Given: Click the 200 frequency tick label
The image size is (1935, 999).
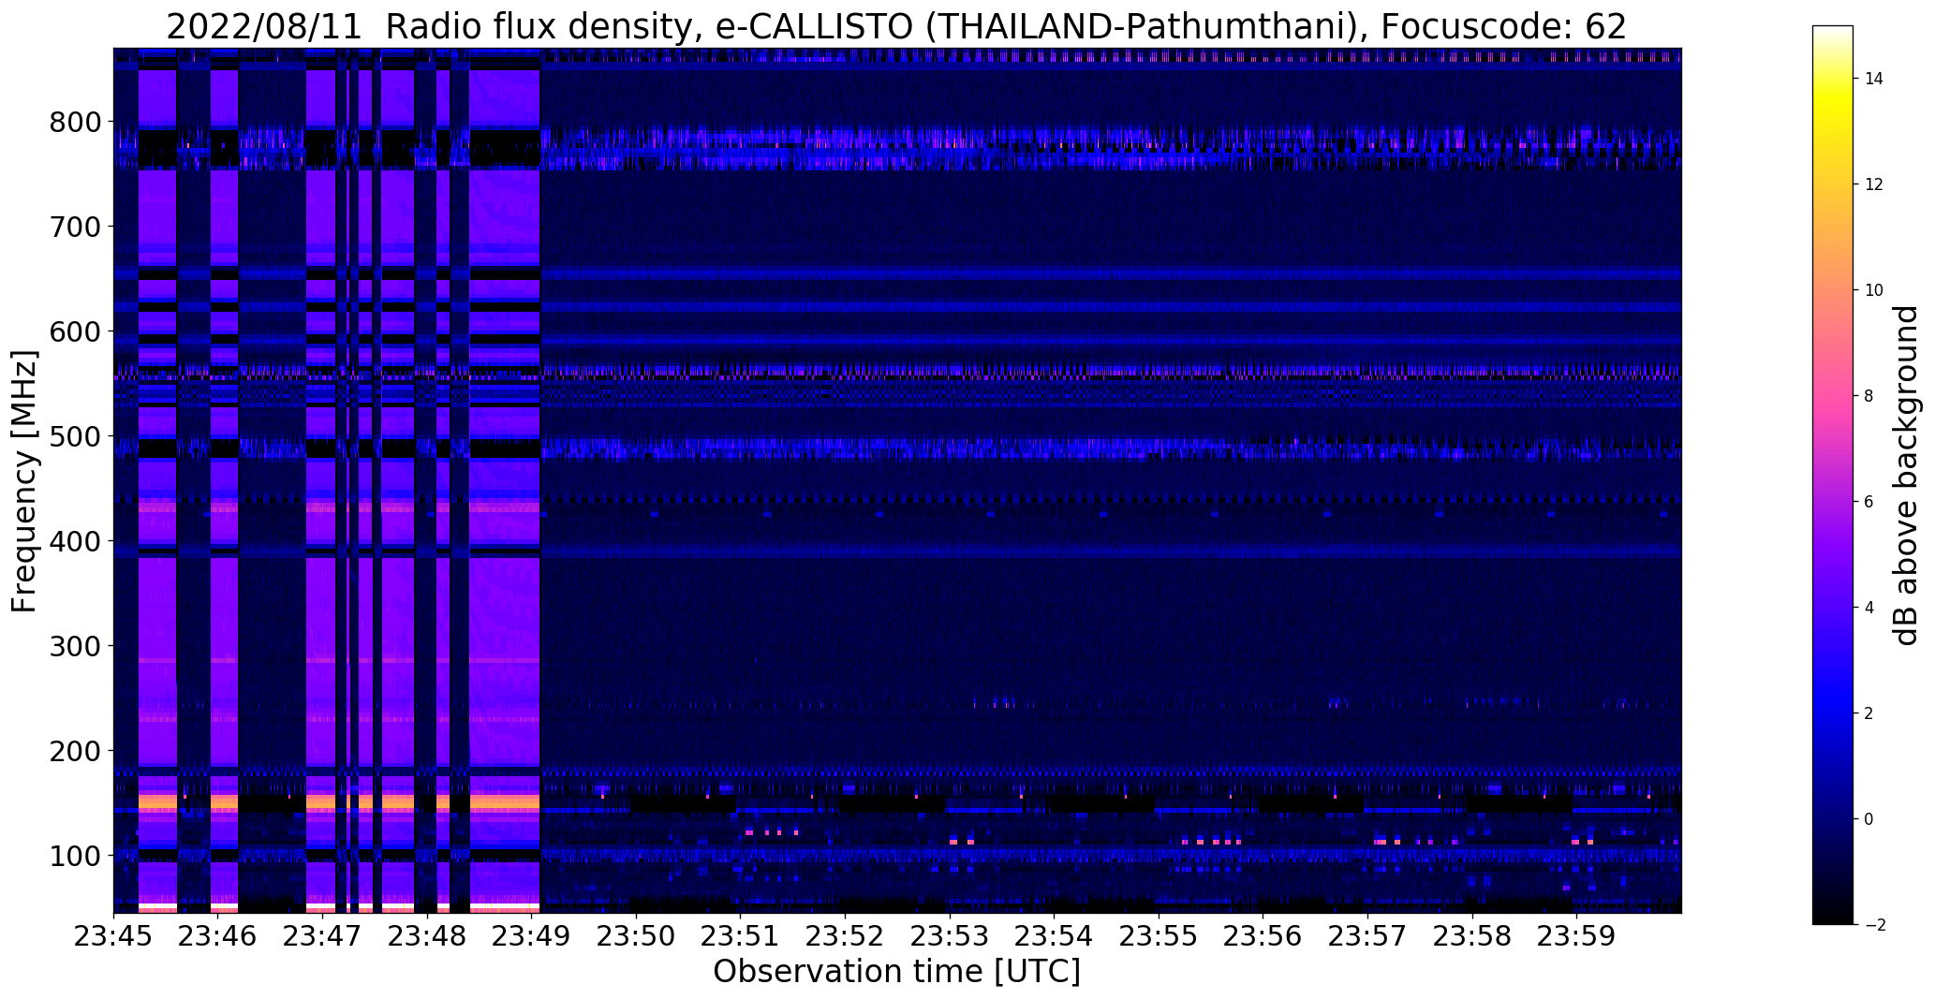Looking at the screenshot, I should 75,752.
